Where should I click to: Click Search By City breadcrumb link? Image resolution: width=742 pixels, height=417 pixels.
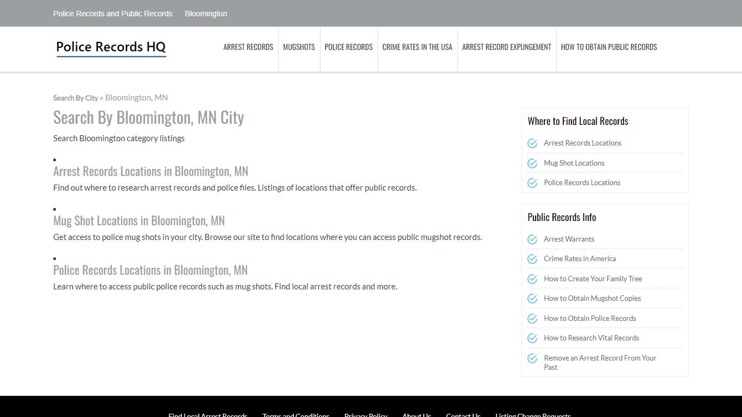tap(76, 98)
